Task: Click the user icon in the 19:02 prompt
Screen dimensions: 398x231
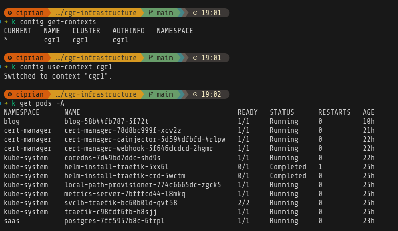Action: pos(10,94)
